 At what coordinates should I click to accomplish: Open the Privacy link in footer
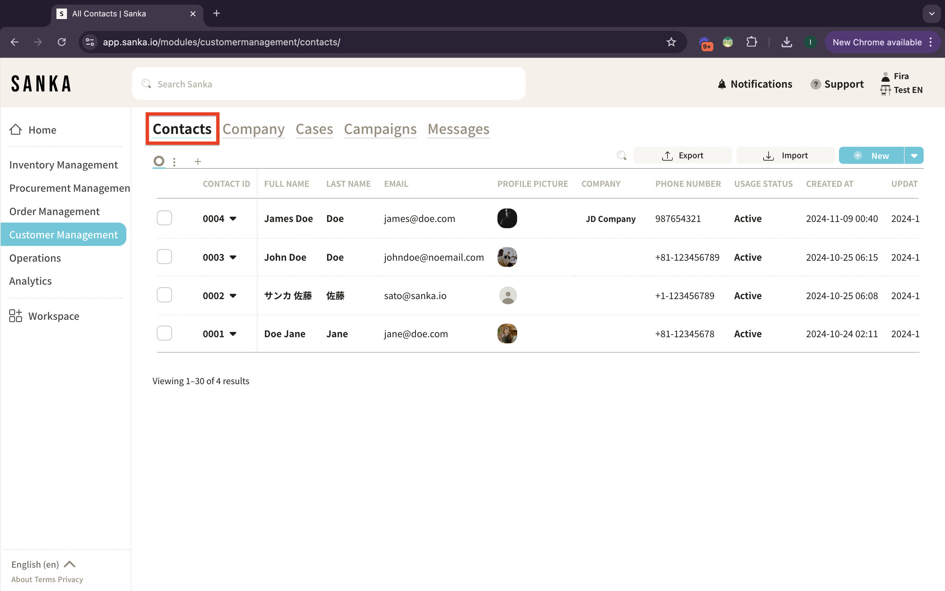point(70,580)
